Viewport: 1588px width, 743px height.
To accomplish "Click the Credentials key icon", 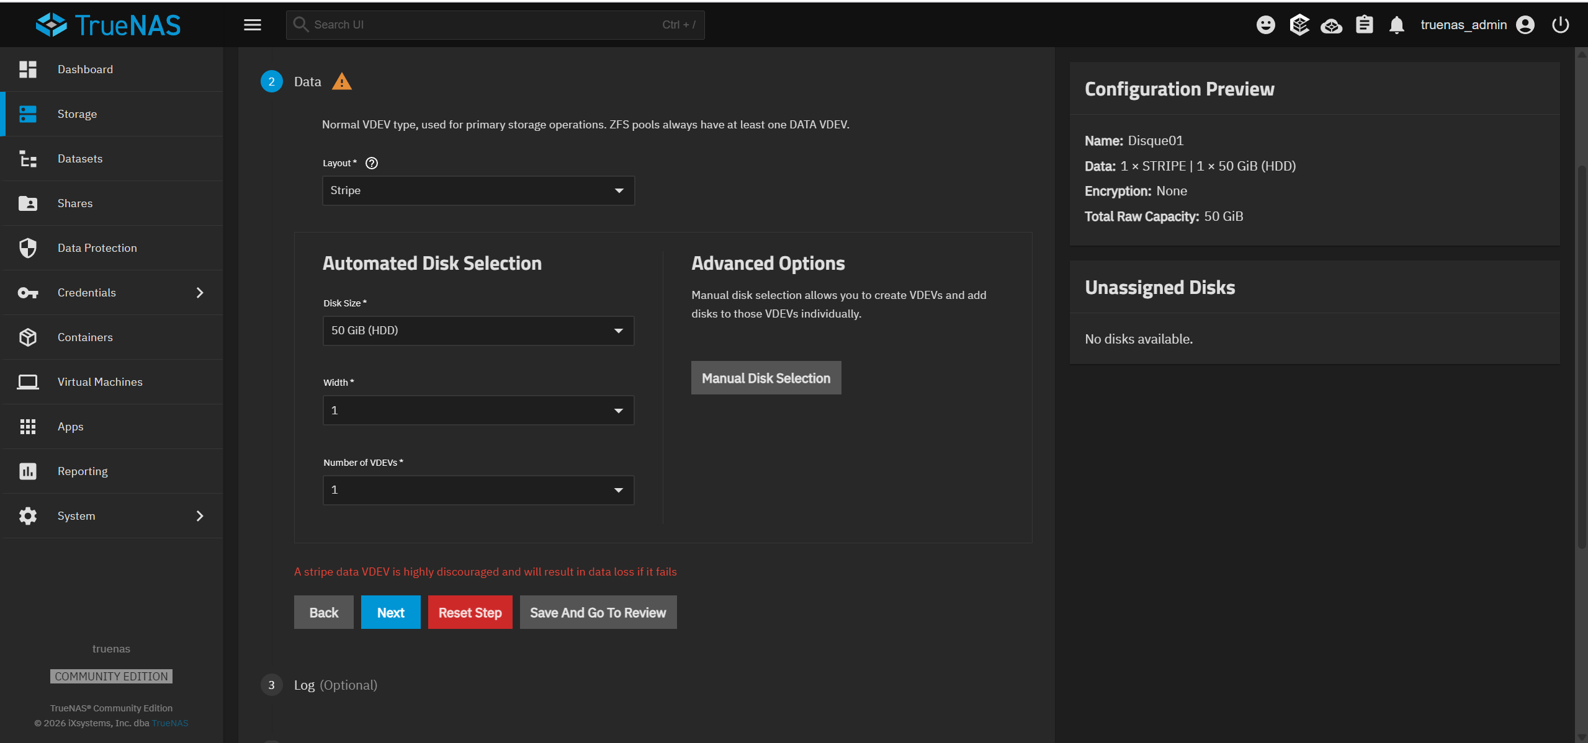I will pos(28,293).
